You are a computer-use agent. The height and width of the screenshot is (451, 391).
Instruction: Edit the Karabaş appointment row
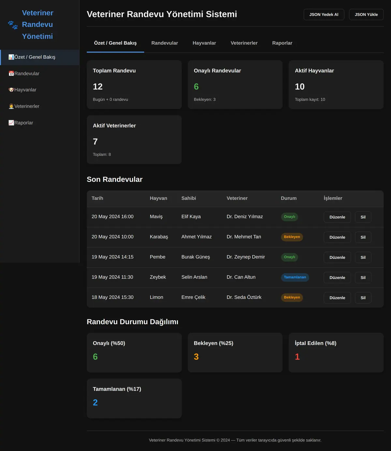337,237
